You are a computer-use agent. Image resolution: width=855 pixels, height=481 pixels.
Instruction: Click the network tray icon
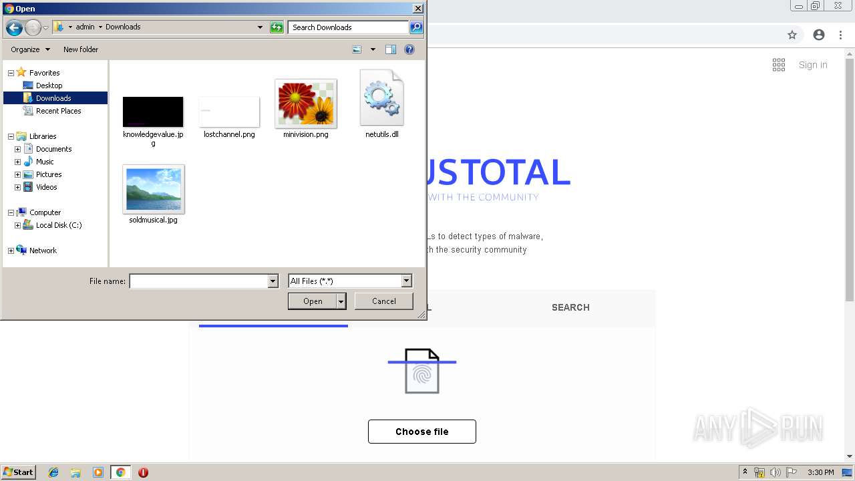(x=759, y=472)
